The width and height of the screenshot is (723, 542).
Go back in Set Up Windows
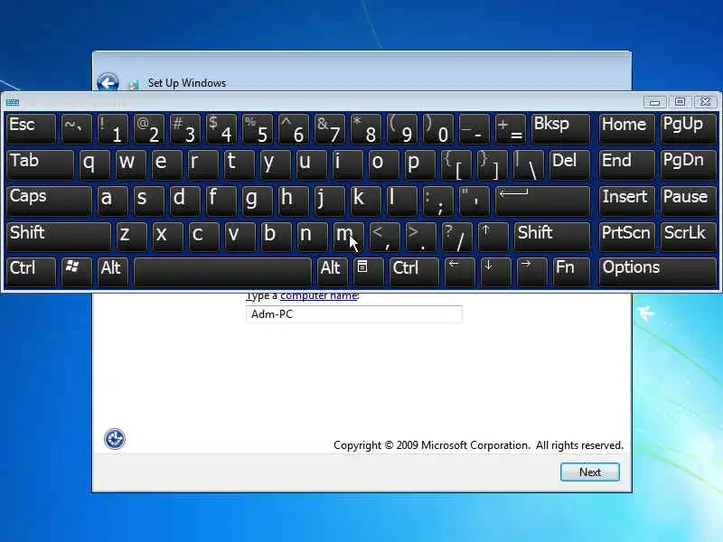click(108, 82)
